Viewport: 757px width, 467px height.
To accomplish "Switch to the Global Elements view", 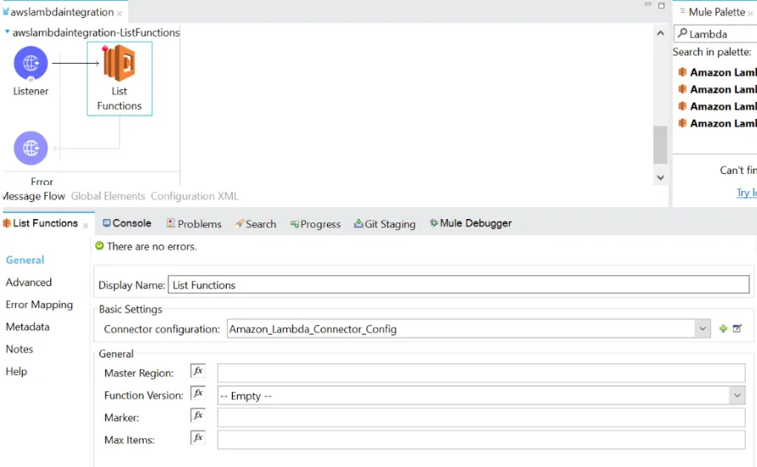I will click(x=108, y=196).
